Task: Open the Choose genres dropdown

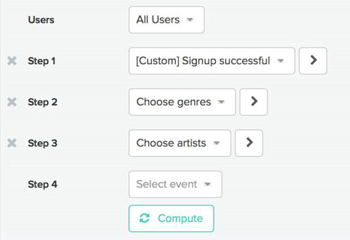Action: pos(182,102)
